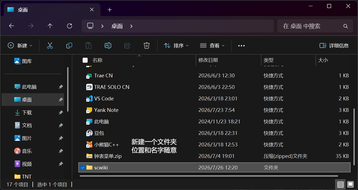Open 下载 in the navigation pane
Image resolution: width=358 pixels, height=190 pixels.
[x=23, y=113]
